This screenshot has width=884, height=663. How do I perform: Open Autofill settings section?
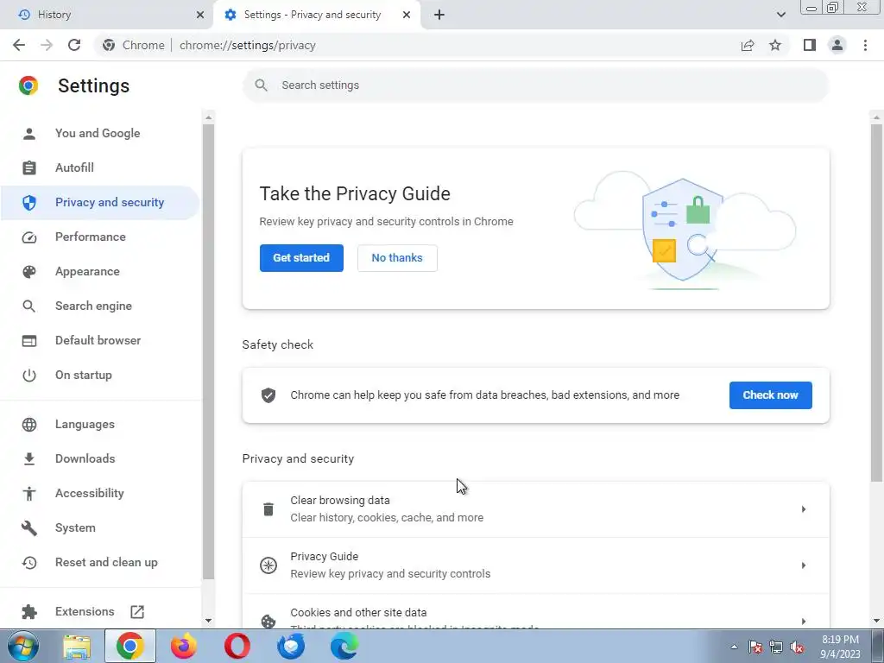(x=100, y=168)
